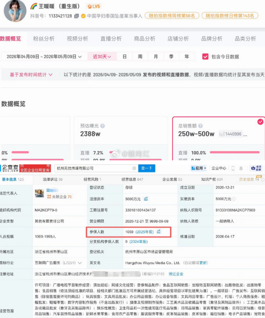The width and height of the screenshot is (265, 318).
Task: Click the legal representative photo
Action: pos(39,193)
